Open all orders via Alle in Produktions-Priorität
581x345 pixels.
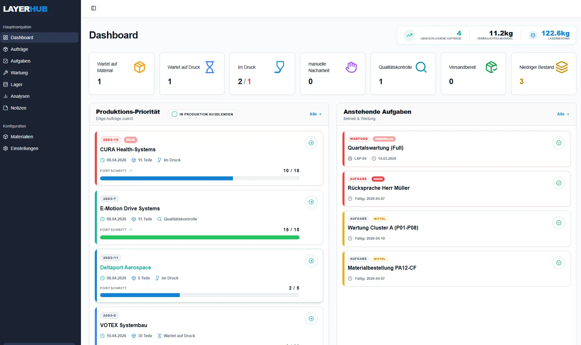click(315, 114)
